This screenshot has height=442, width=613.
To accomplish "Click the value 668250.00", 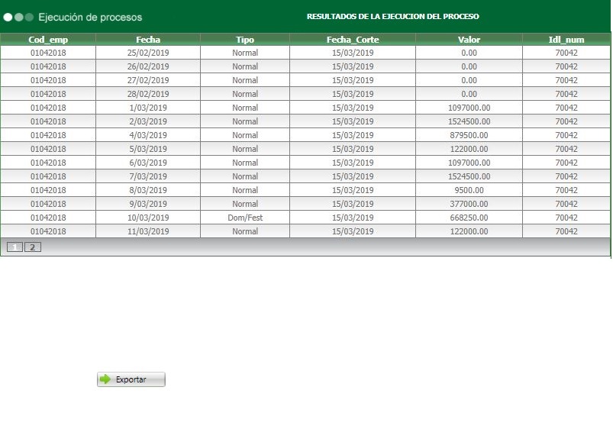I will [x=469, y=218].
